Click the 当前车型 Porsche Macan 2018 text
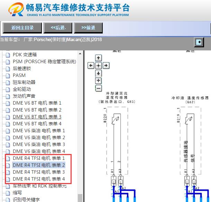The height and width of the screenshot is (202, 211). [51, 39]
